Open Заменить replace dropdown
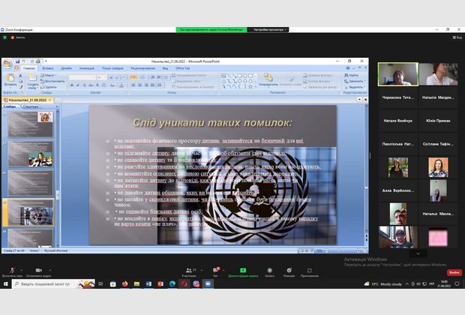Image resolution: width=465 pixels, height=315 pixels. 355,81
